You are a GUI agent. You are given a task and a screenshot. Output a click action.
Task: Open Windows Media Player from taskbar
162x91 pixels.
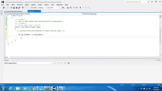pos(25,88)
